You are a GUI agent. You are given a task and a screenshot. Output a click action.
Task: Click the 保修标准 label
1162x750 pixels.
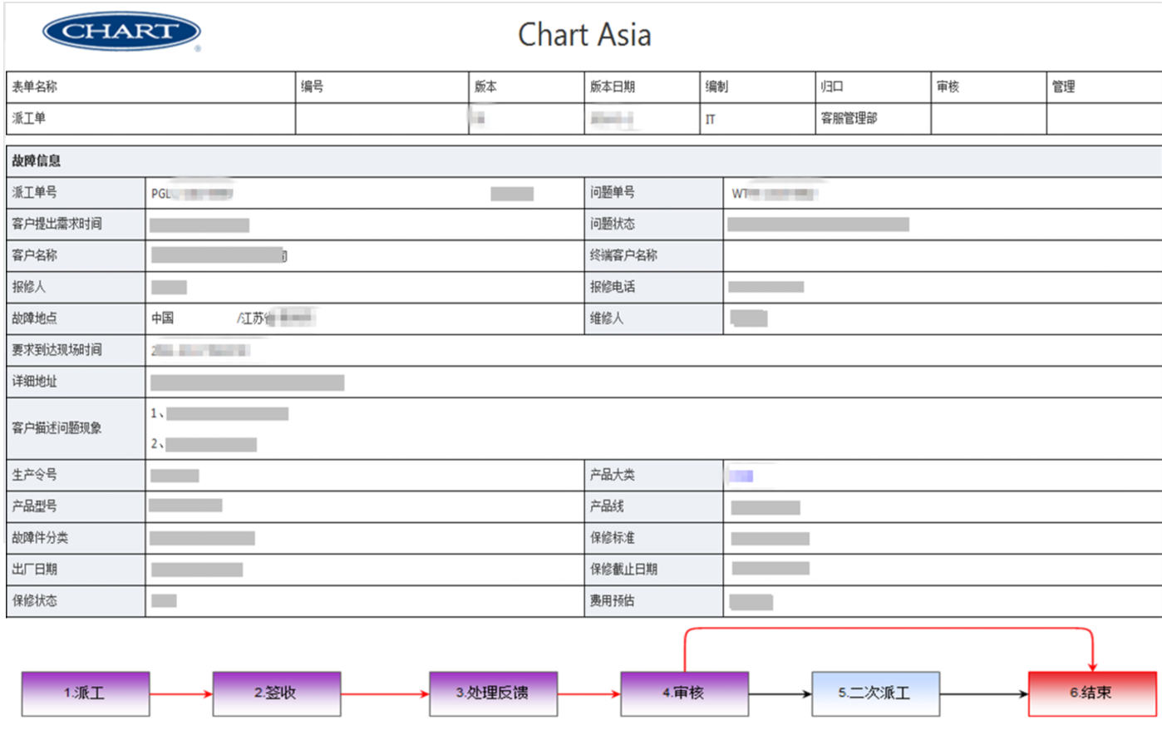pyautogui.click(x=613, y=539)
